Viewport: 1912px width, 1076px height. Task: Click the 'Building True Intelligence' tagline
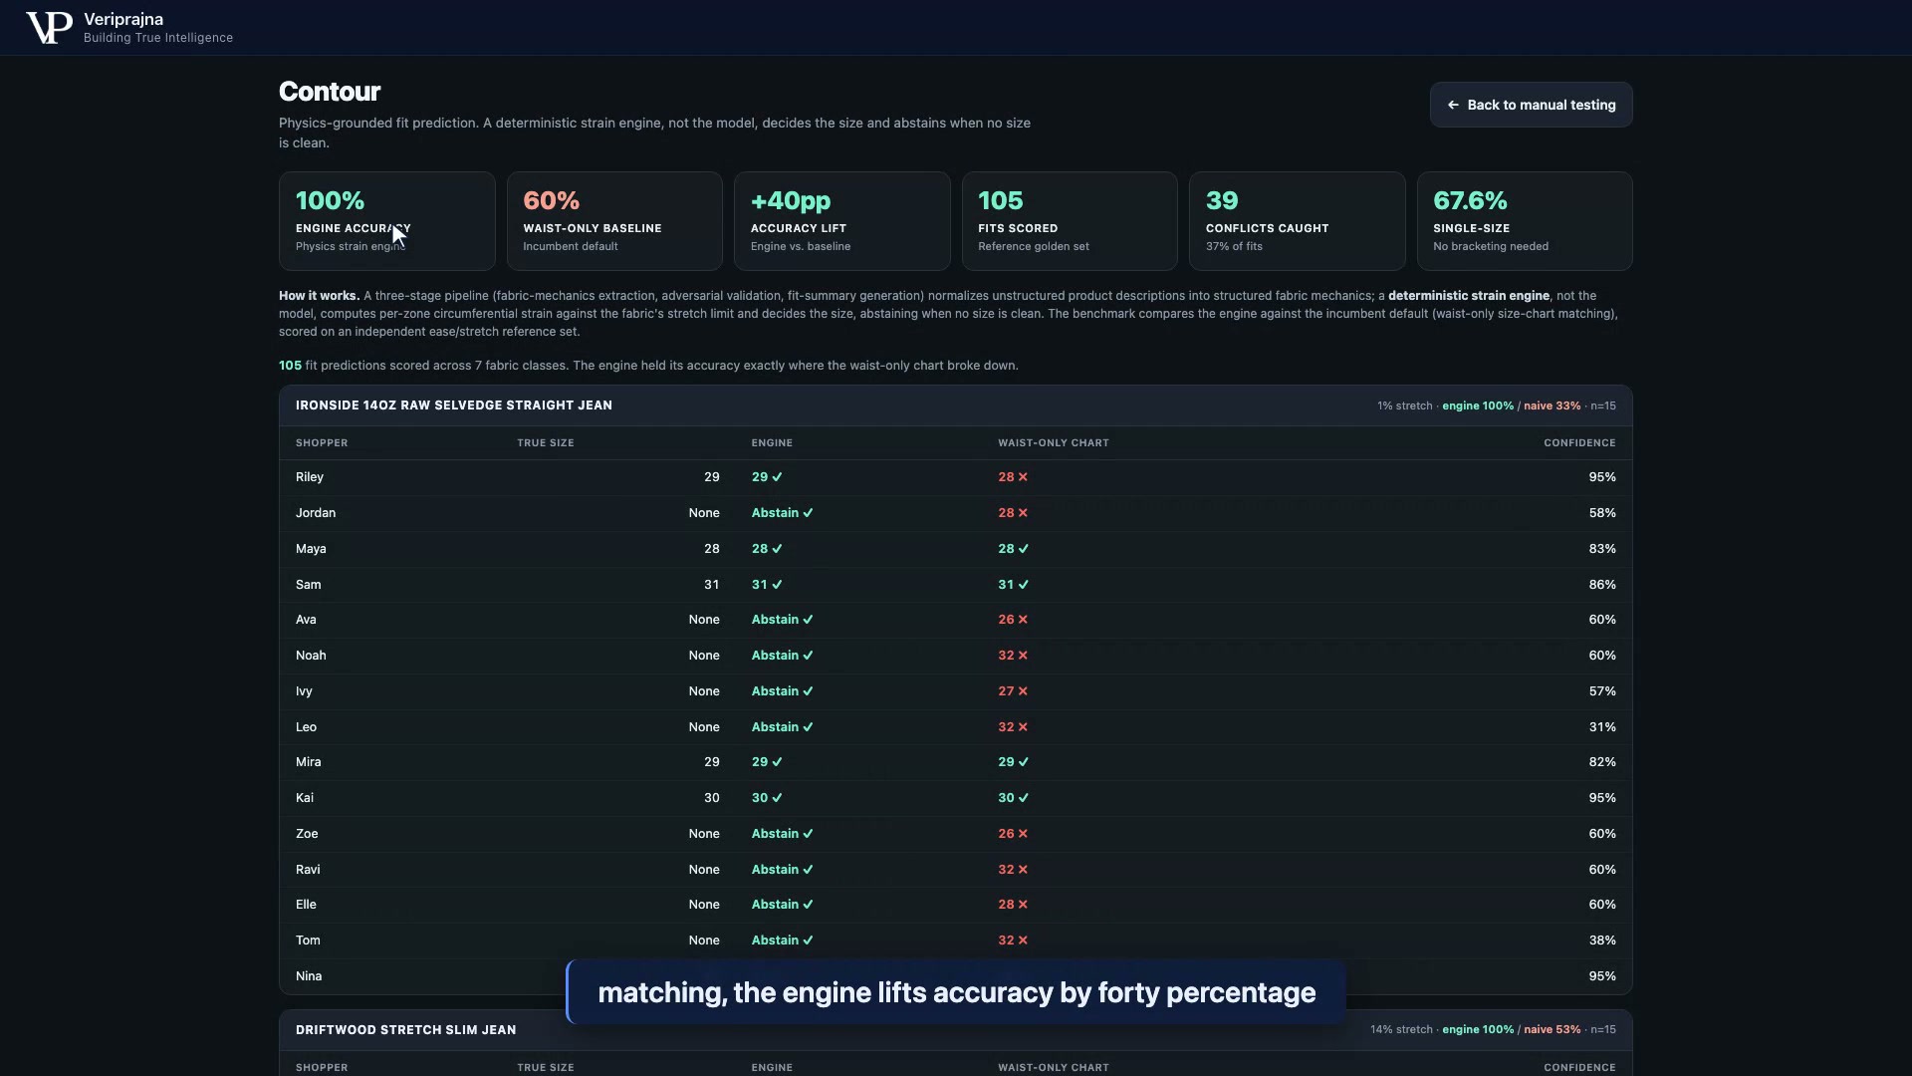pos(158,38)
